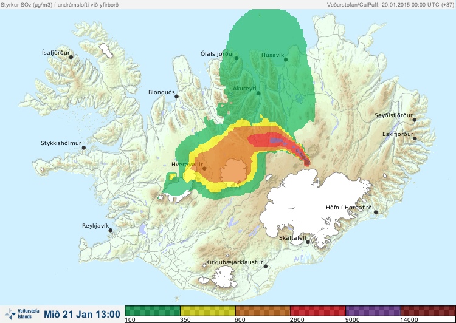Click the purple 9000 legend swatch
Viewport: 456px width, 323px height.
point(373,311)
